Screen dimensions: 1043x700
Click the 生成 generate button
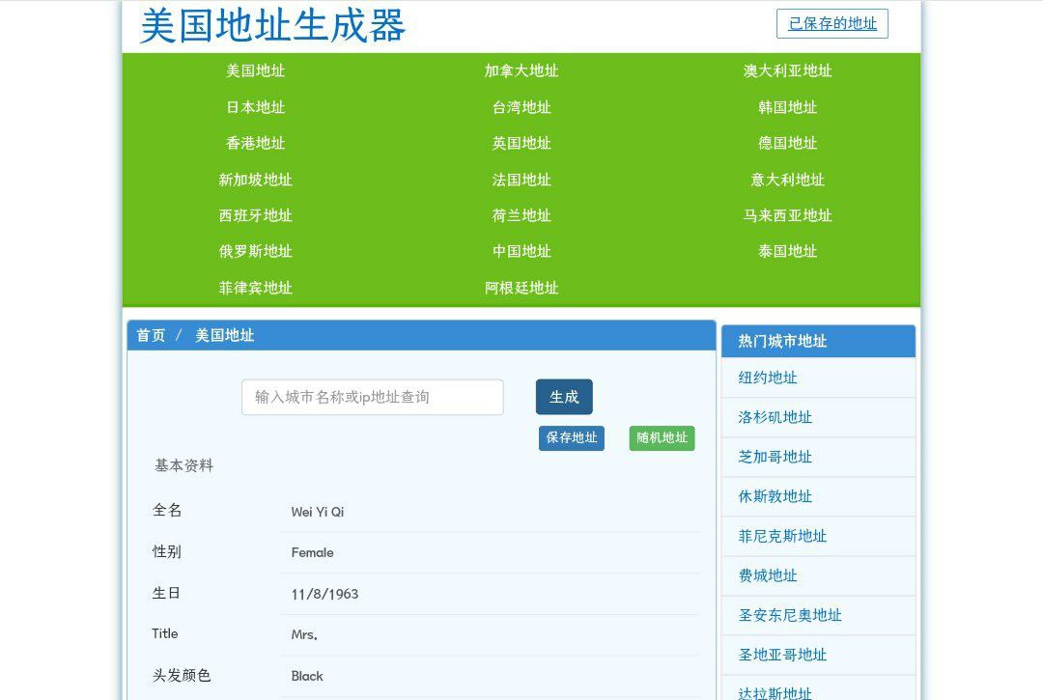tap(564, 397)
